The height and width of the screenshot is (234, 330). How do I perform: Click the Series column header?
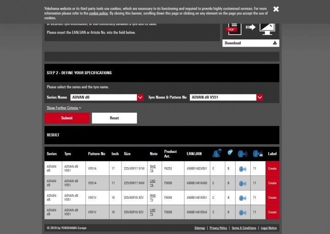coord(52,154)
